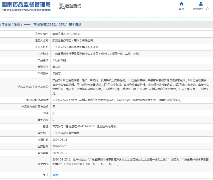Click the bullet icon beside 注
213x180 pixels.
(x=44, y=175)
